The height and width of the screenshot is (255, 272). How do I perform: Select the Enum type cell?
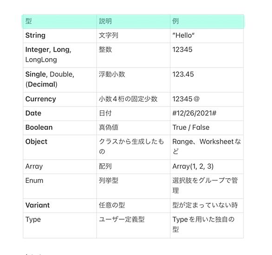pos(60,186)
